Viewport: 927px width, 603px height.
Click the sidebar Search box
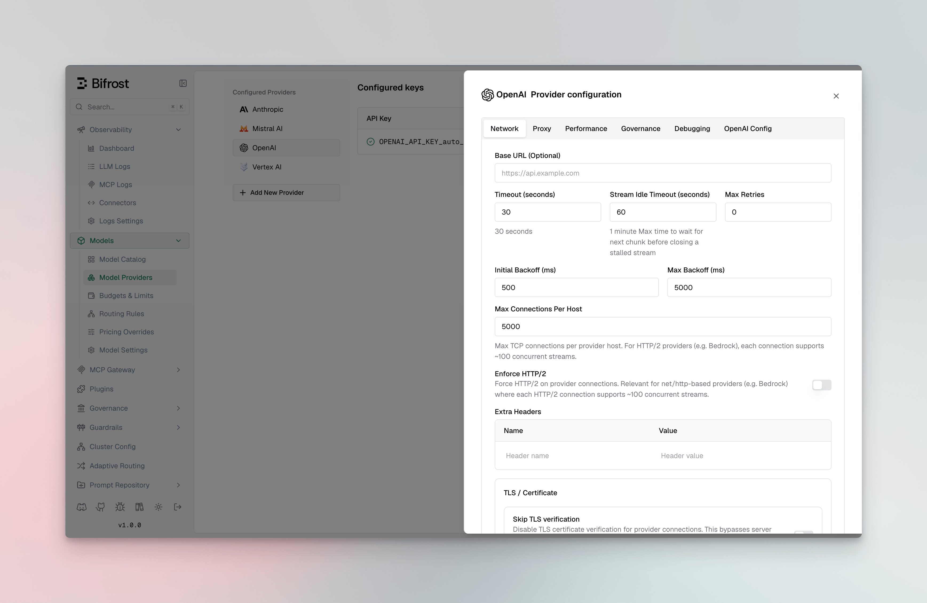(130, 107)
